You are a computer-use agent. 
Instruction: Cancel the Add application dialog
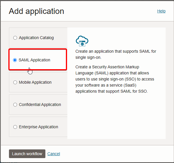coord(53,154)
